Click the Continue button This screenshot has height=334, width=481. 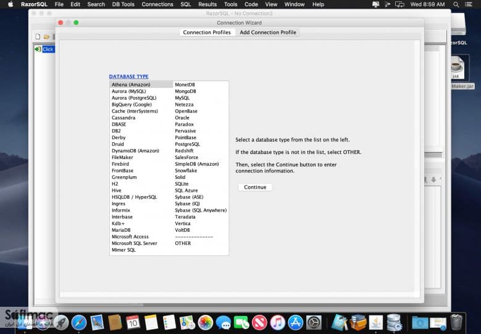click(255, 187)
